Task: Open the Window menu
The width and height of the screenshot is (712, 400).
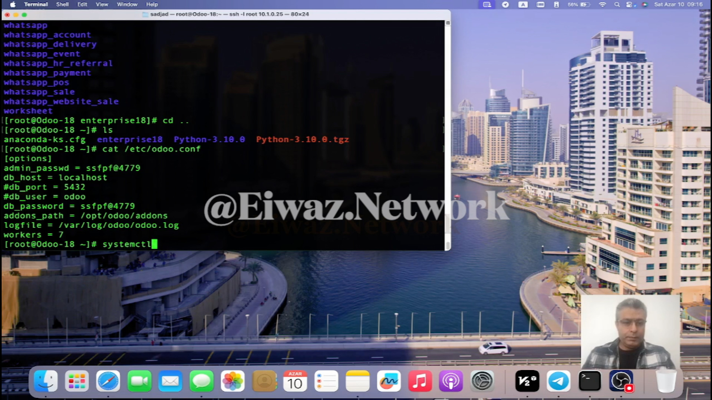Action: [127, 4]
